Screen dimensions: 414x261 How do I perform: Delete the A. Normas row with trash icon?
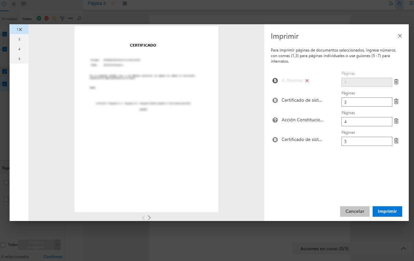[x=396, y=82]
